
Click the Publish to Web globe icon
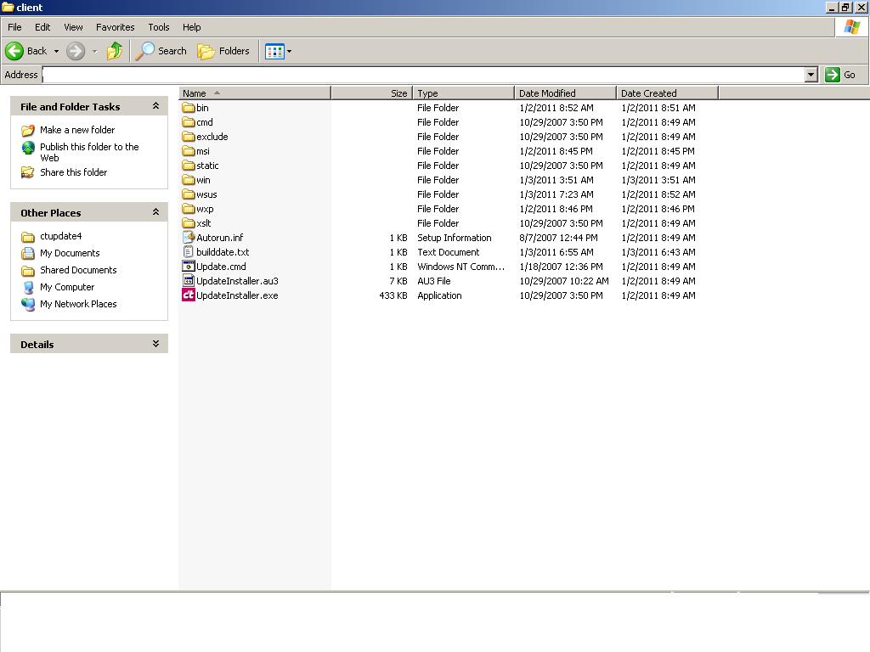(28, 148)
